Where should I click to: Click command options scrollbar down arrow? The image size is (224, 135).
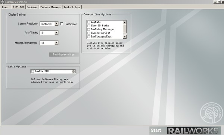click(125, 37)
